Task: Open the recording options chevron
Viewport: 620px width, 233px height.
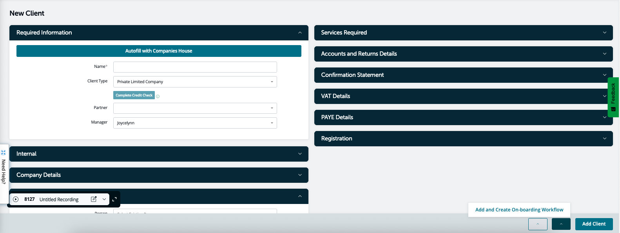Action: coord(104,199)
